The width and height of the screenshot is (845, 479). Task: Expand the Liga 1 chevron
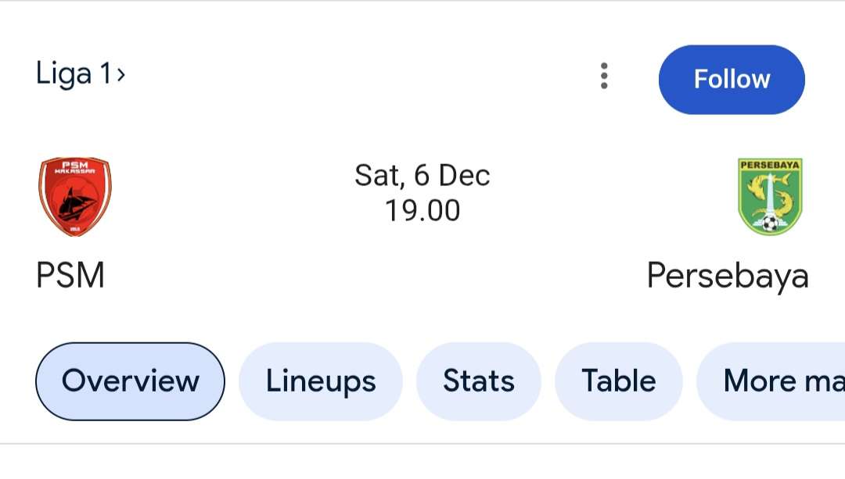click(122, 74)
